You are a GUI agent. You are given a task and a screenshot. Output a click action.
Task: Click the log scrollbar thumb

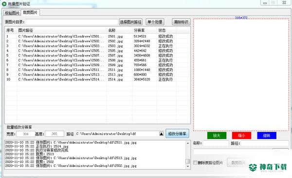coord(188,161)
